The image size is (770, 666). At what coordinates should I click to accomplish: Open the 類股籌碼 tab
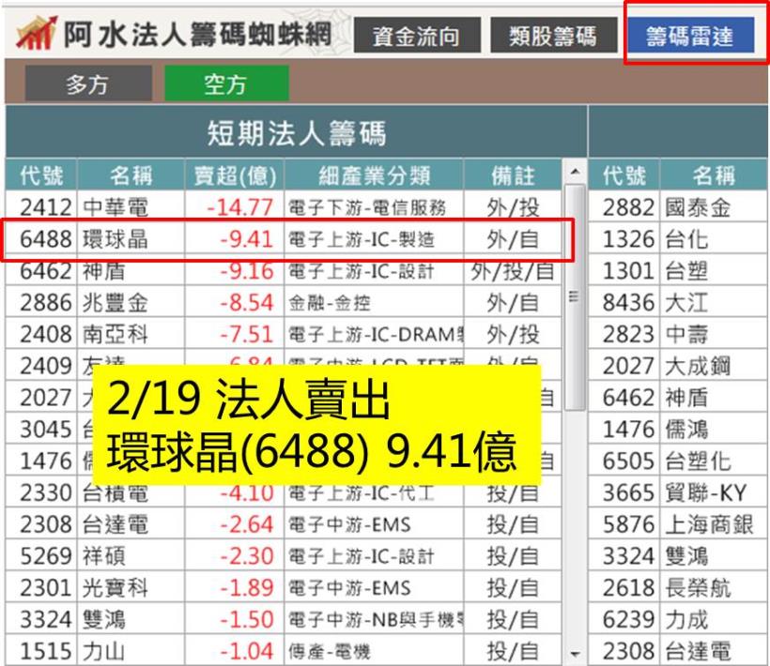(553, 36)
